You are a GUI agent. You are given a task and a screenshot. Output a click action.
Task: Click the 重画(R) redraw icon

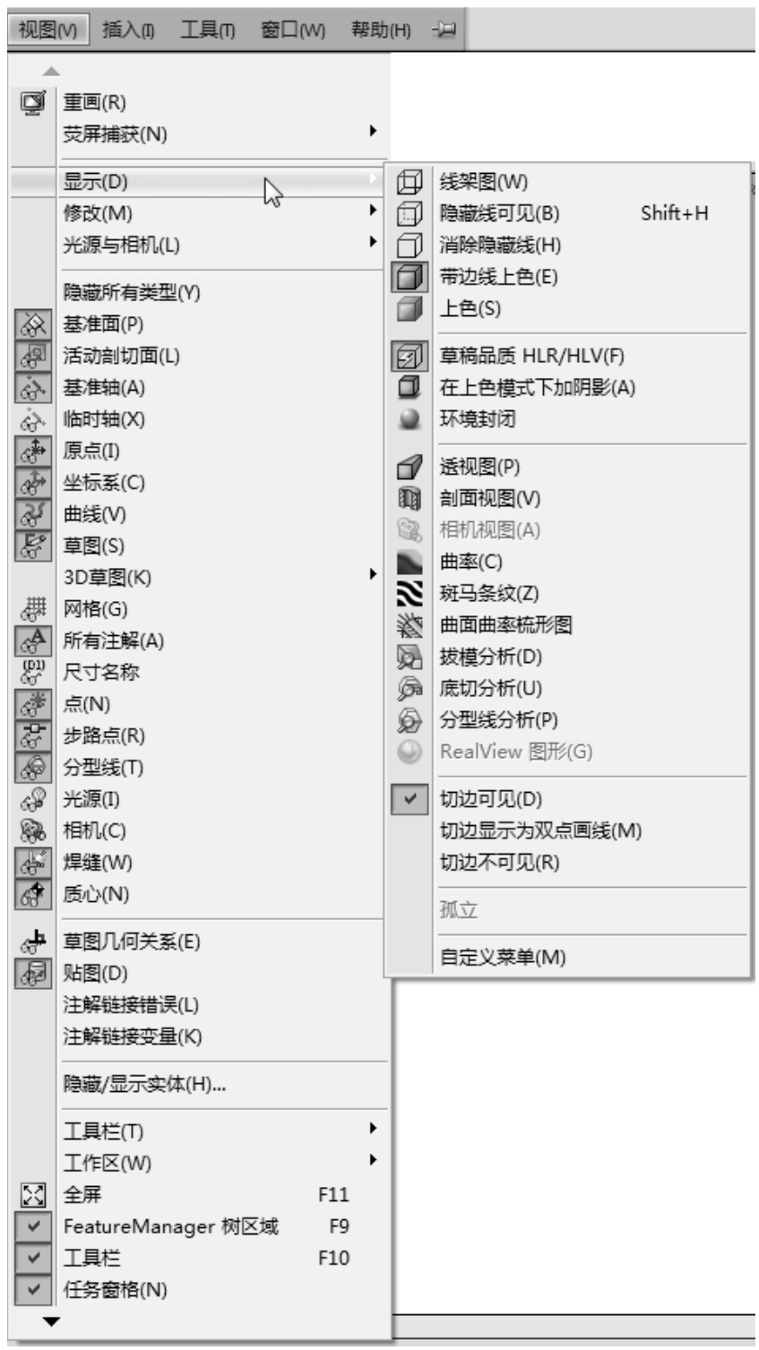(x=32, y=103)
